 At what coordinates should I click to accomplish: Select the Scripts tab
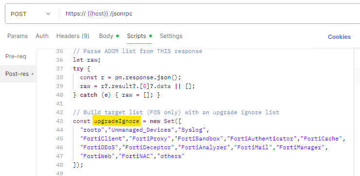point(139,36)
